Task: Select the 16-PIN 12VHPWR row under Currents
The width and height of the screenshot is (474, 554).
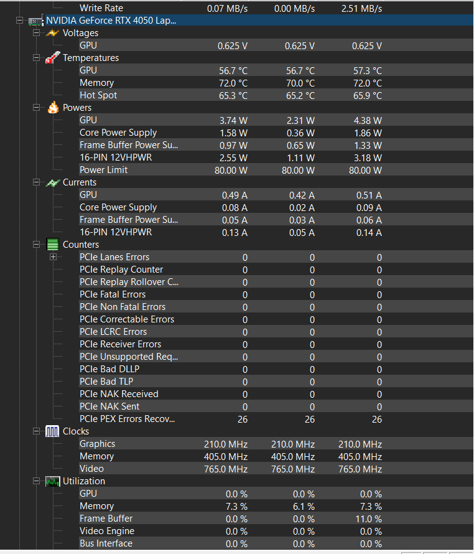Action: tap(276, 232)
